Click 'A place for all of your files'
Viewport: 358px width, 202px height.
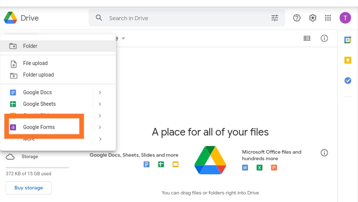click(x=210, y=132)
